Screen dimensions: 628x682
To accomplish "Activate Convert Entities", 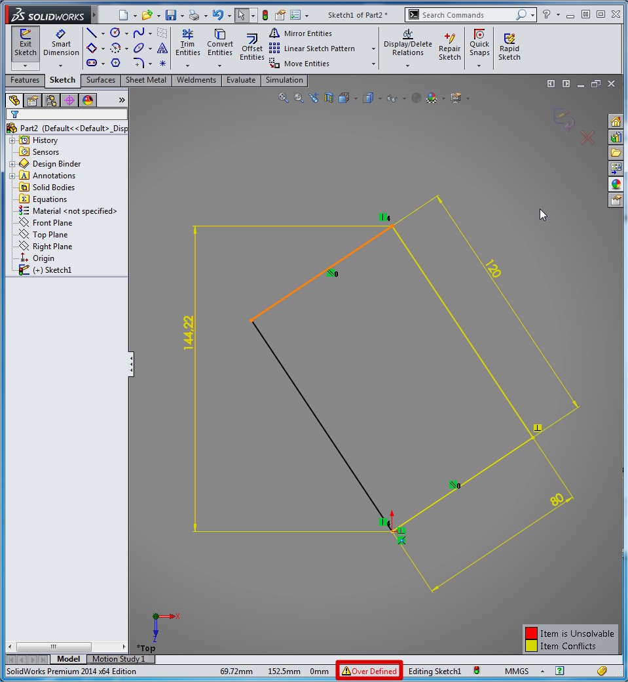I will [x=220, y=43].
